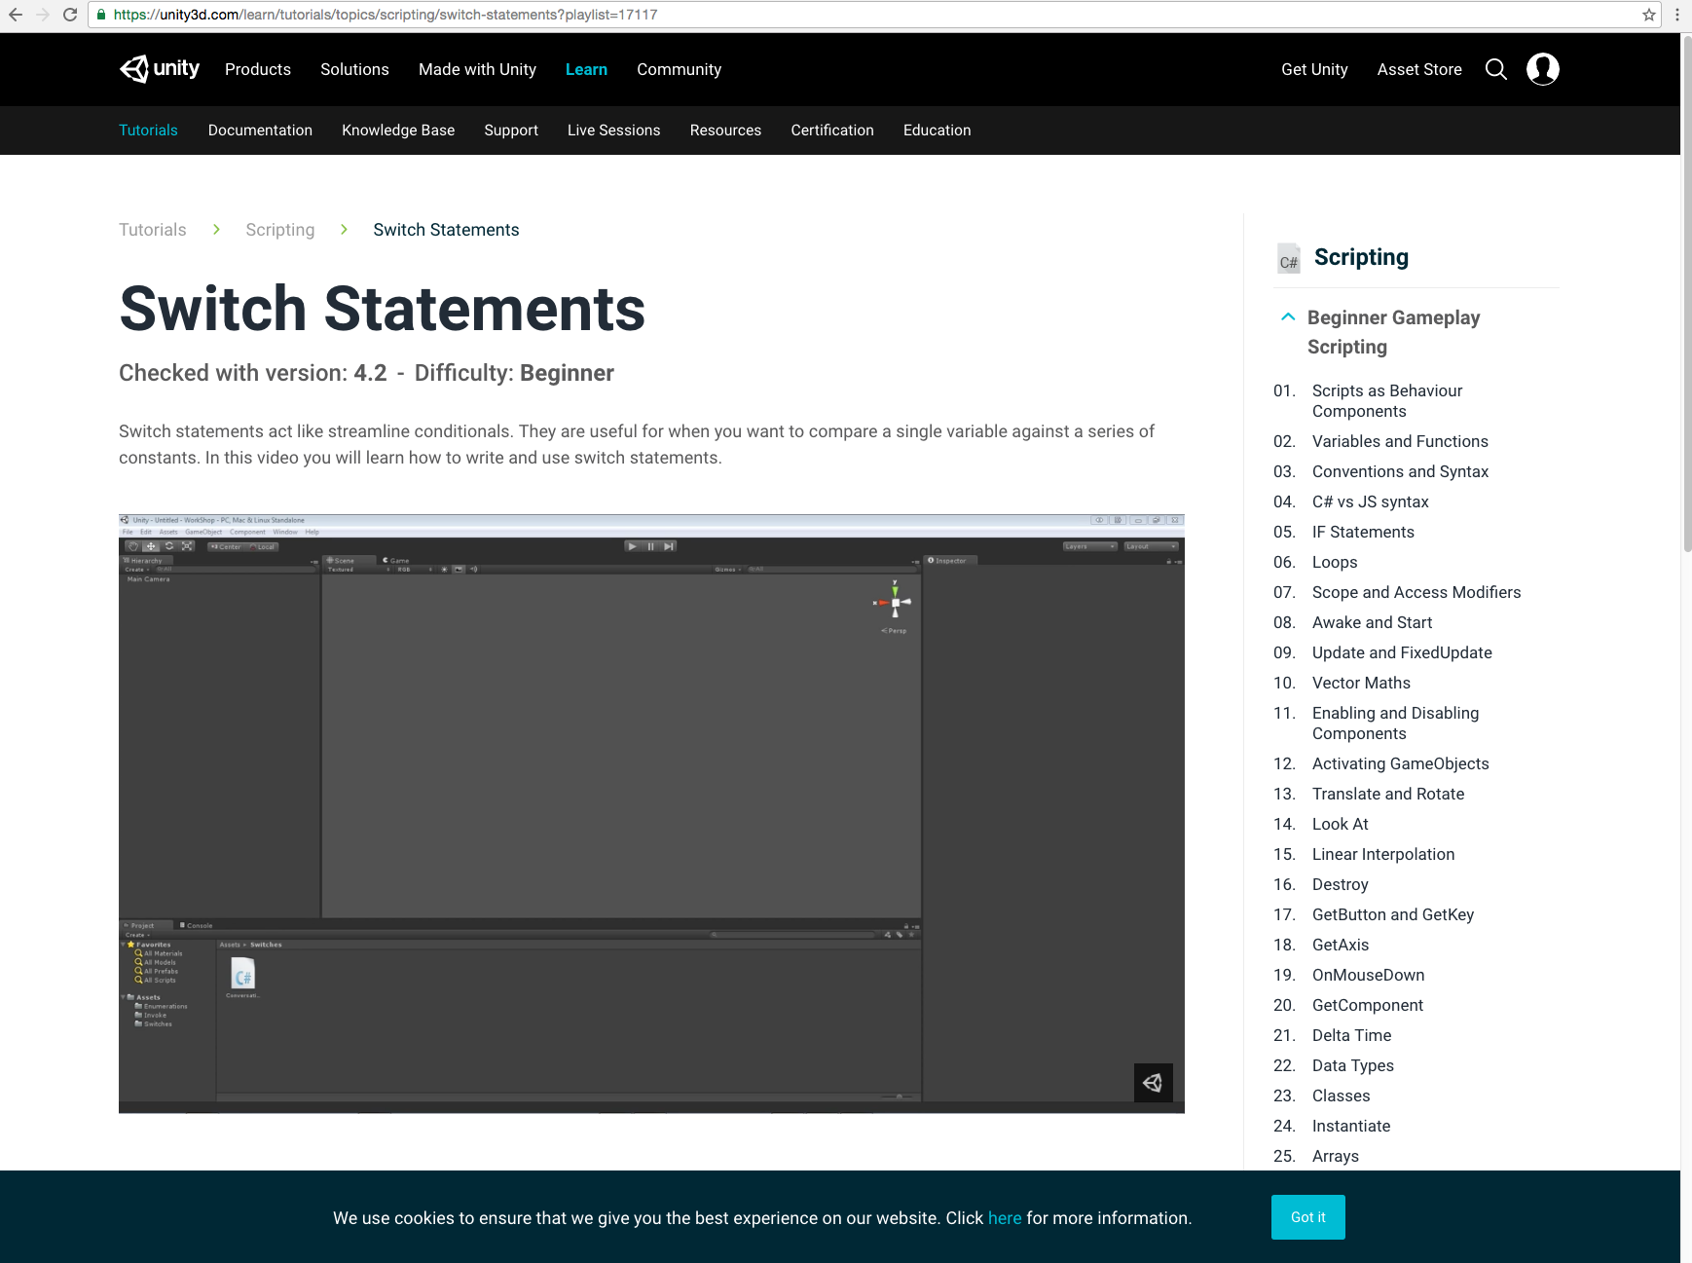Click Switch Statements breadcrumb
The image size is (1692, 1263).
point(446,230)
